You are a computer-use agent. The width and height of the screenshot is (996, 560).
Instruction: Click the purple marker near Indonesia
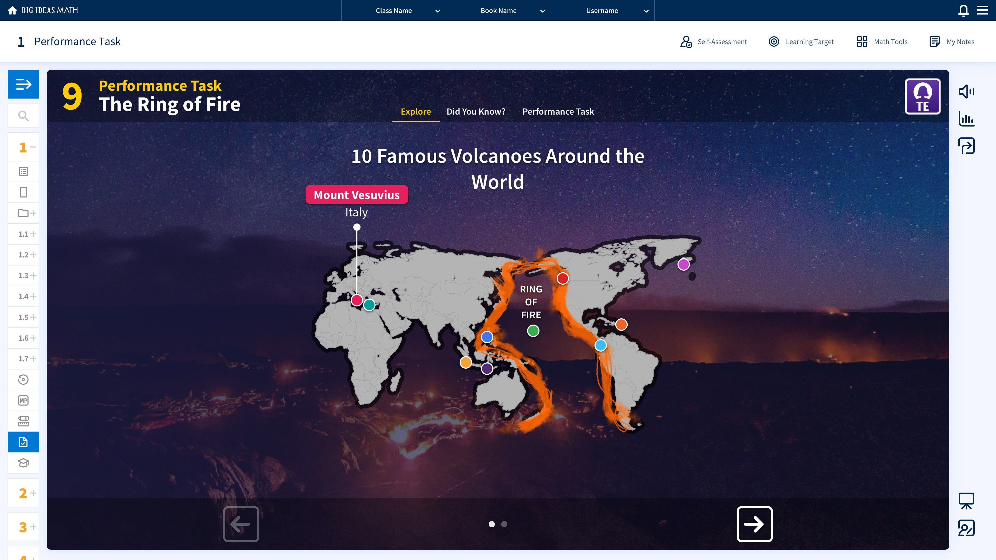[487, 368]
